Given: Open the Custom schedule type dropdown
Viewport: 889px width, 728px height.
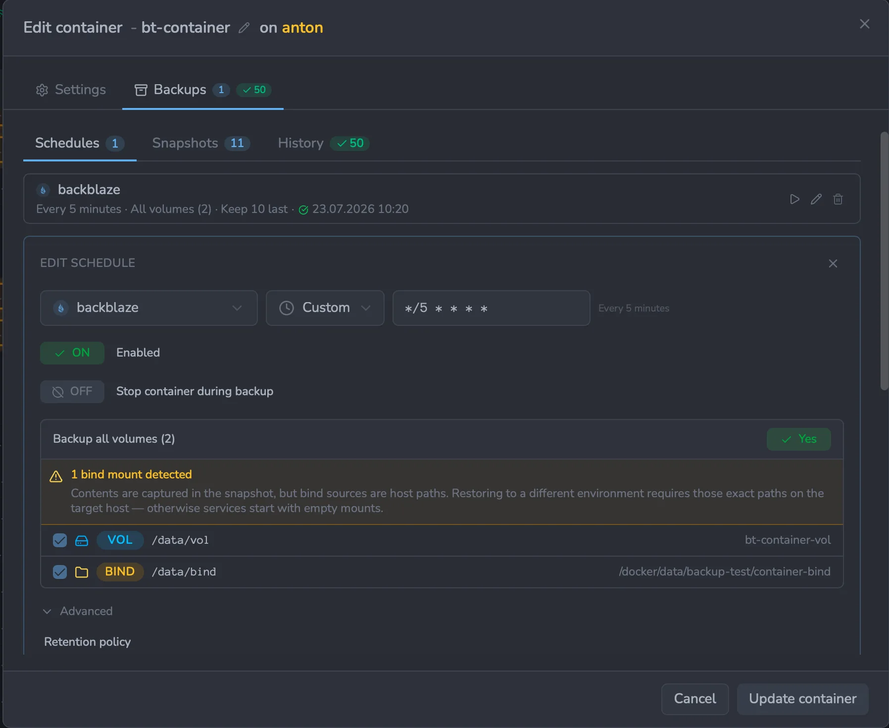Looking at the screenshot, I should coord(325,308).
